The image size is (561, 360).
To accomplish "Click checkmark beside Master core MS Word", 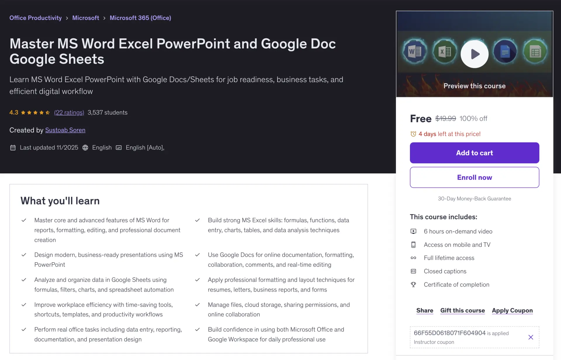I will pos(24,220).
